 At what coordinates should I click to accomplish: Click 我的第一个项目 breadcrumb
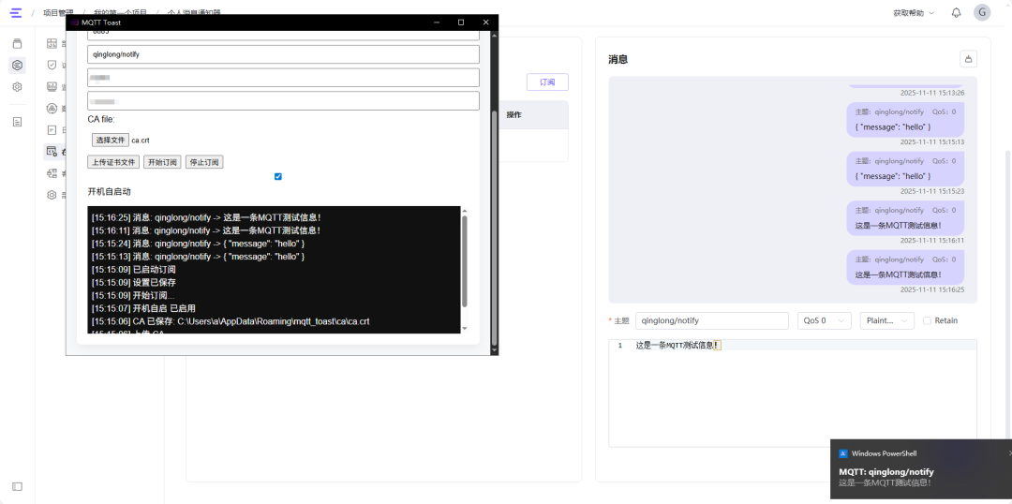121,13
